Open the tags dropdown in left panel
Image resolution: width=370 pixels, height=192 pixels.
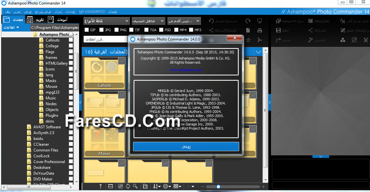(11, 27)
